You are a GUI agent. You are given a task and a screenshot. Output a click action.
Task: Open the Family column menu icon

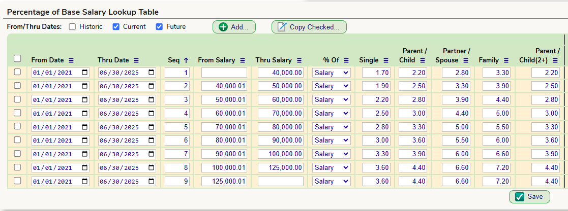point(506,60)
